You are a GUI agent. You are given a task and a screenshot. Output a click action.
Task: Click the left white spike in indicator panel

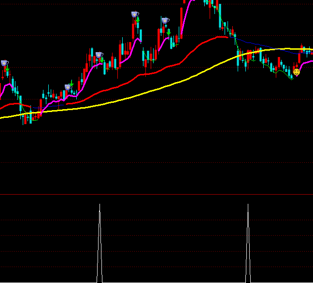(100, 241)
